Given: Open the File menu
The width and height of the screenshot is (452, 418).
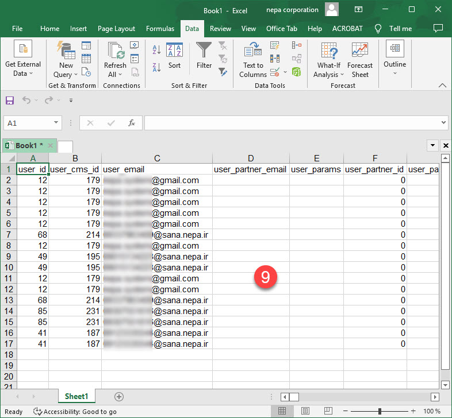Looking at the screenshot, I should coord(17,29).
